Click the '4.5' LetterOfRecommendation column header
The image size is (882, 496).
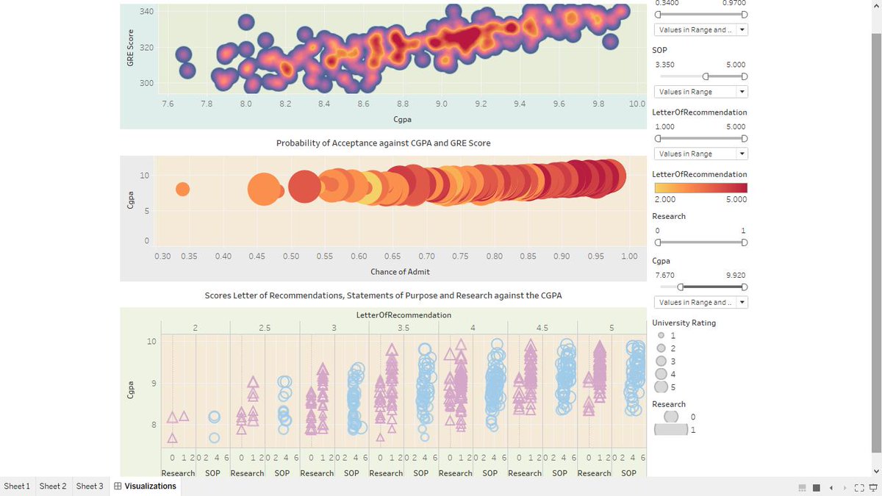click(542, 328)
